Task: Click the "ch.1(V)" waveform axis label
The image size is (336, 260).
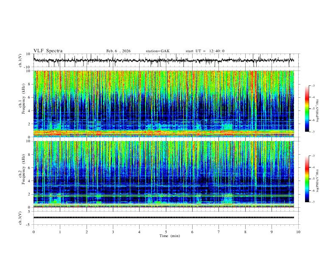Action: [x=20, y=60]
